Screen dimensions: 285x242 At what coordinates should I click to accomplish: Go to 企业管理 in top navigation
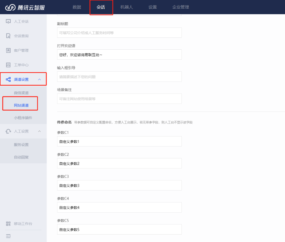pos(181,7)
